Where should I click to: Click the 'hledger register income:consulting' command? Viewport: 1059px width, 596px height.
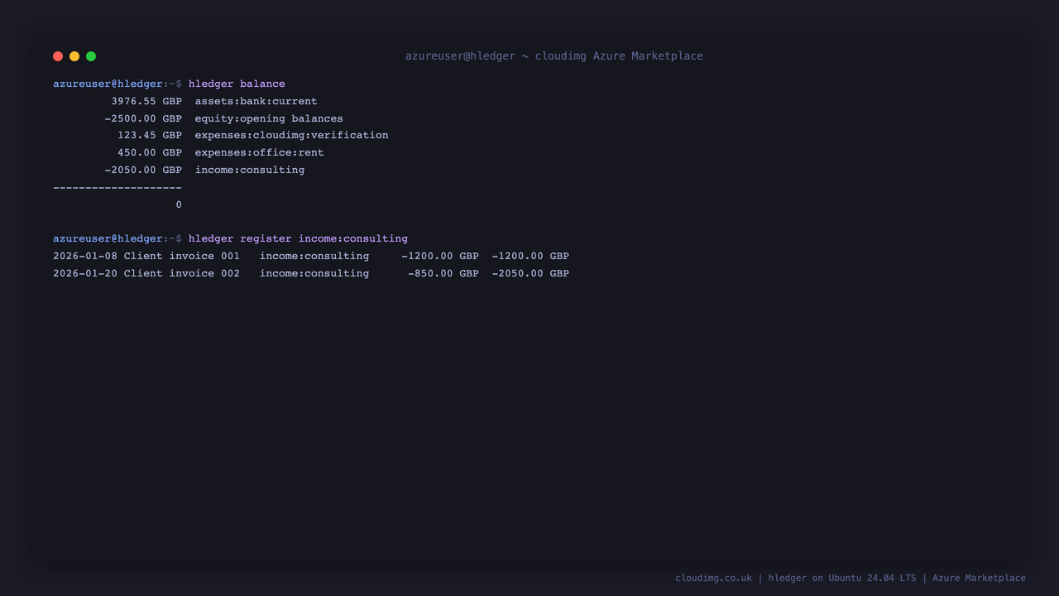pyautogui.click(x=298, y=238)
